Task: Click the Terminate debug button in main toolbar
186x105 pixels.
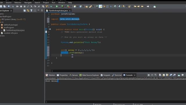Action: click(x=24, y=6)
